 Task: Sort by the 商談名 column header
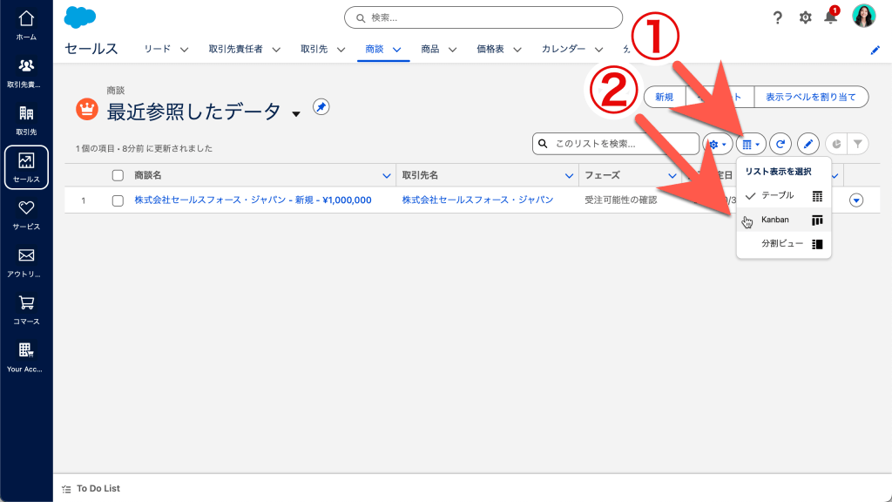148,175
